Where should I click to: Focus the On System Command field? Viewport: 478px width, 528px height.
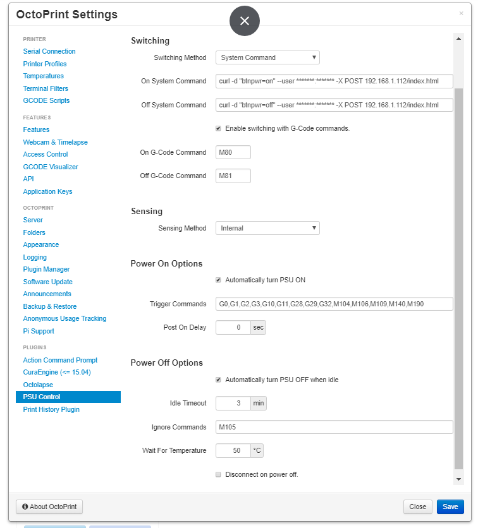click(334, 81)
